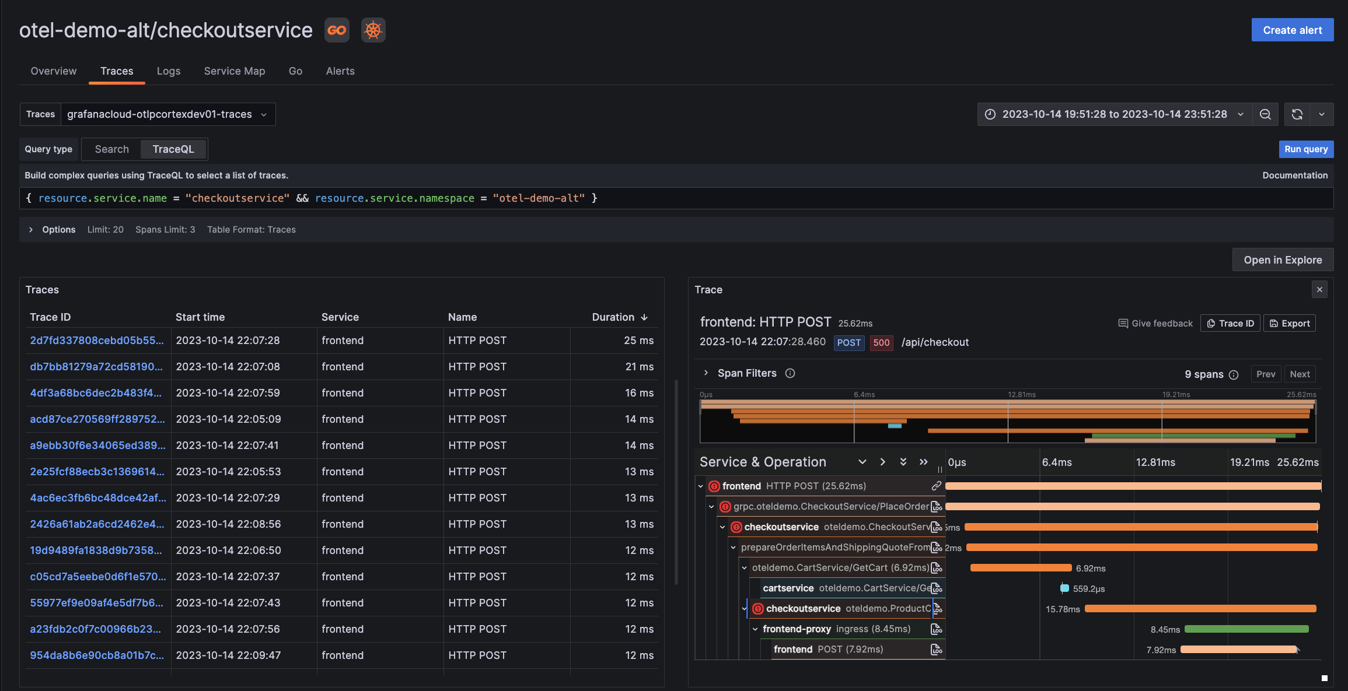Screen dimensions: 1348x691
Task: Click error icon on frontend HTTP POST span
Action: (714, 486)
